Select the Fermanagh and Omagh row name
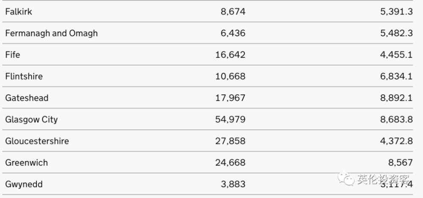This screenshot has width=423, height=198. click(x=51, y=33)
